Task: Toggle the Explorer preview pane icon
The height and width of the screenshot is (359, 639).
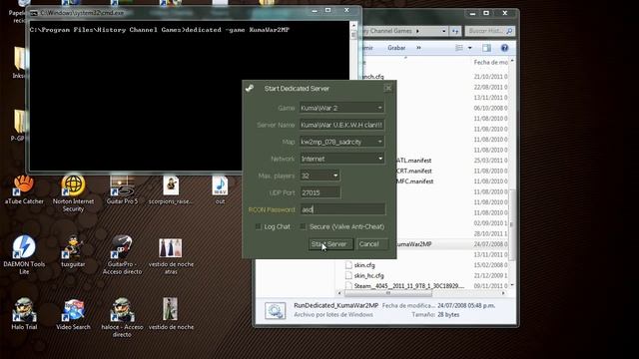Action: click(x=486, y=48)
